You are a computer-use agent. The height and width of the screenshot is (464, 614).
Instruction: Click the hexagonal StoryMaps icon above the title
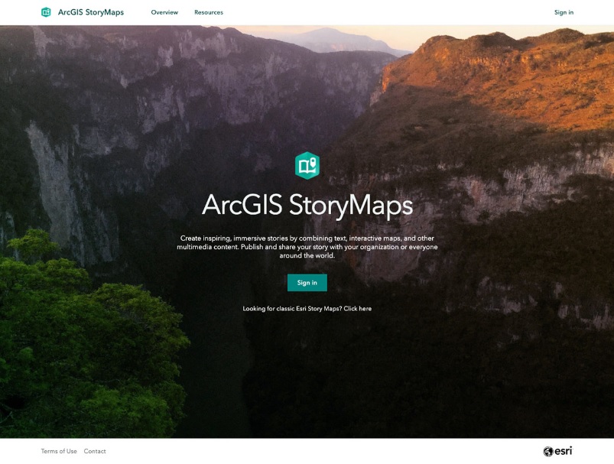(307, 165)
